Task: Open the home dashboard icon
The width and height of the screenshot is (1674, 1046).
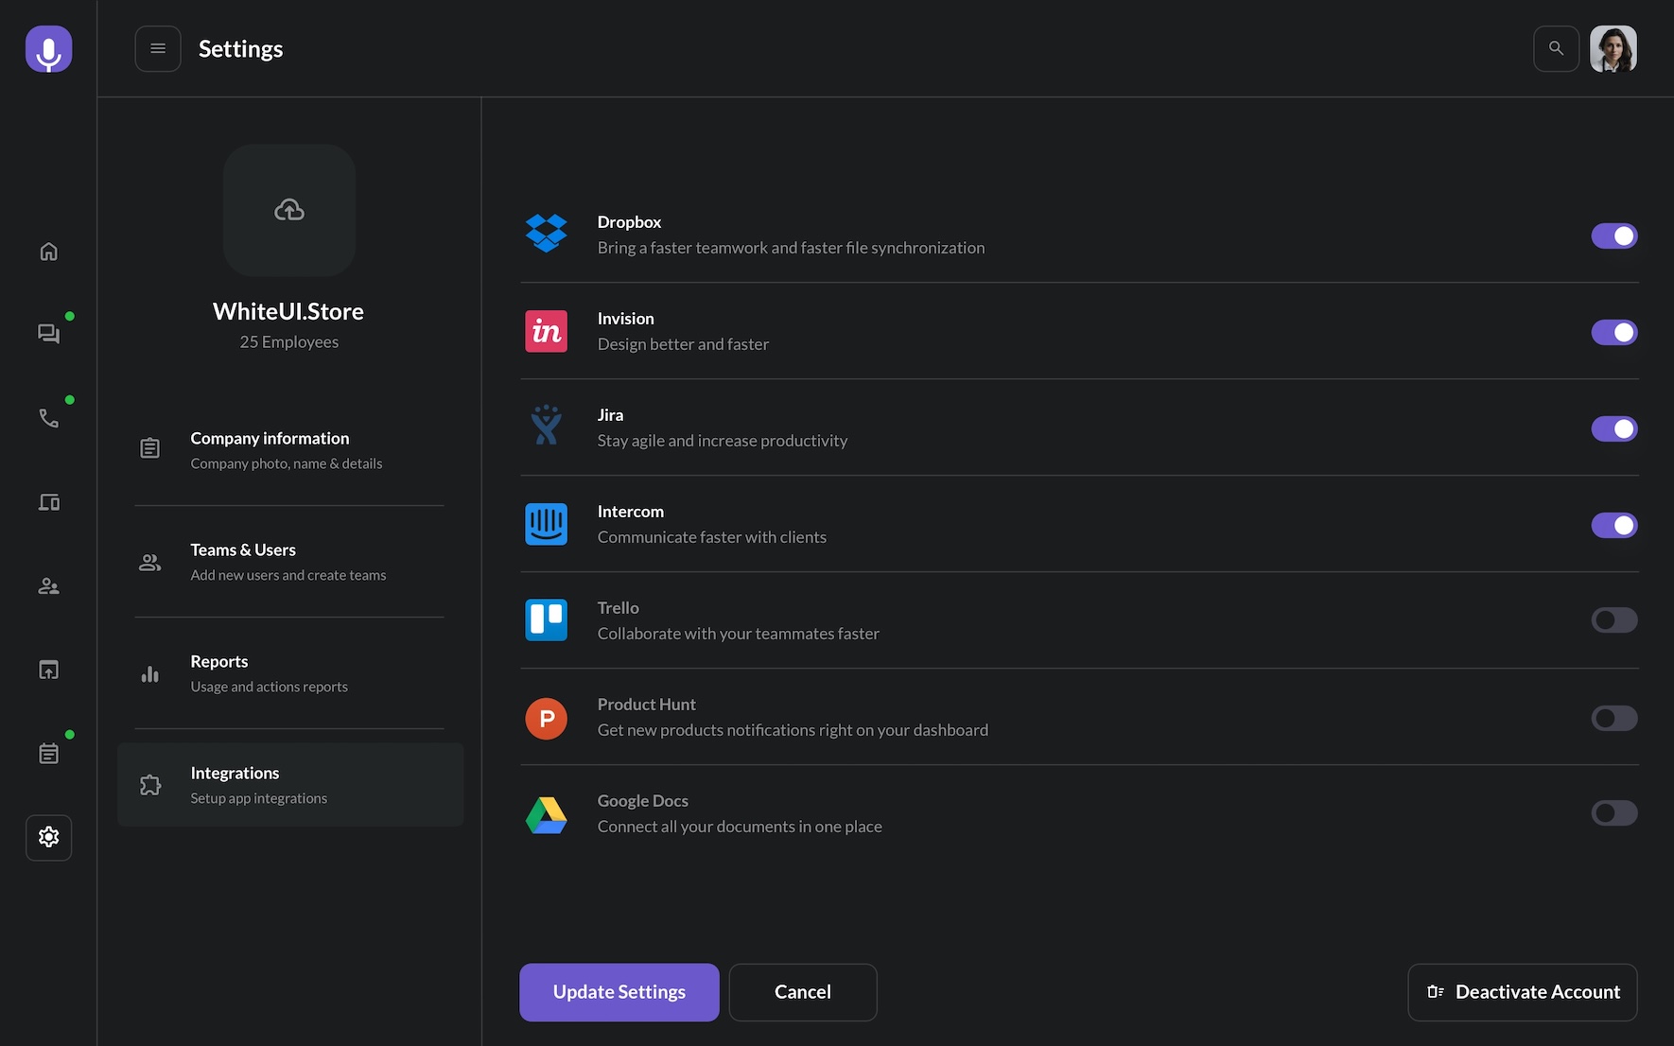Action: pos(48,252)
